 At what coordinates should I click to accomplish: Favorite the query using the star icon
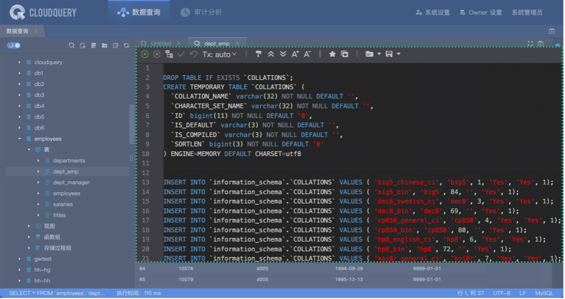click(x=332, y=54)
